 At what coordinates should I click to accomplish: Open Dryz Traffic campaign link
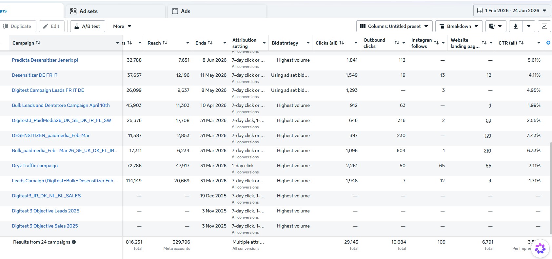click(35, 166)
